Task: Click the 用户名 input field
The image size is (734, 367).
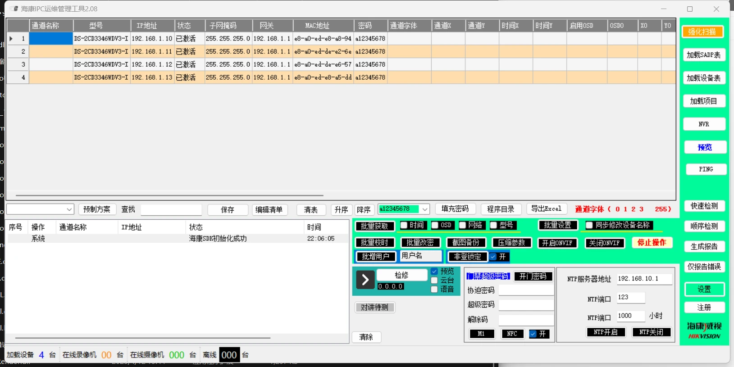Action: (x=421, y=256)
